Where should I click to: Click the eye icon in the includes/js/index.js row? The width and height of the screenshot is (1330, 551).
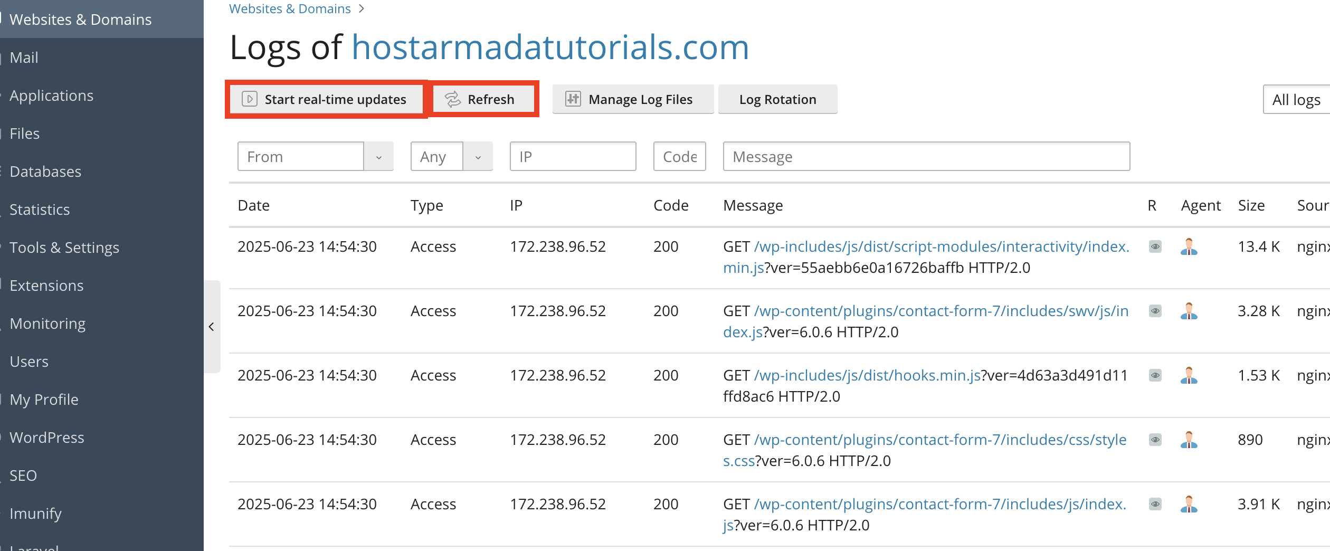1155,504
